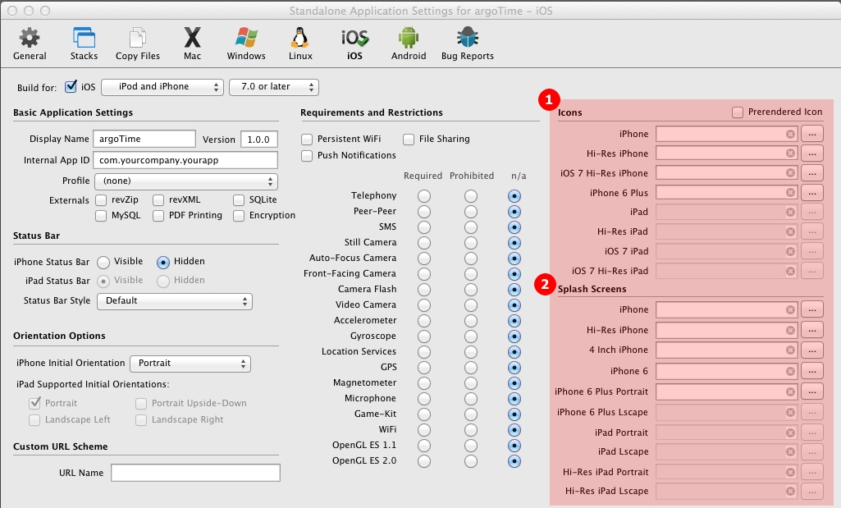Include the revXML external
Viewport: 841px width, 508px height.
158,200
